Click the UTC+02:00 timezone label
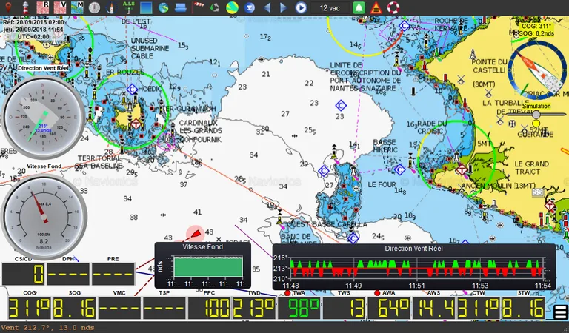The image size is (569, 333). [33, 36]
